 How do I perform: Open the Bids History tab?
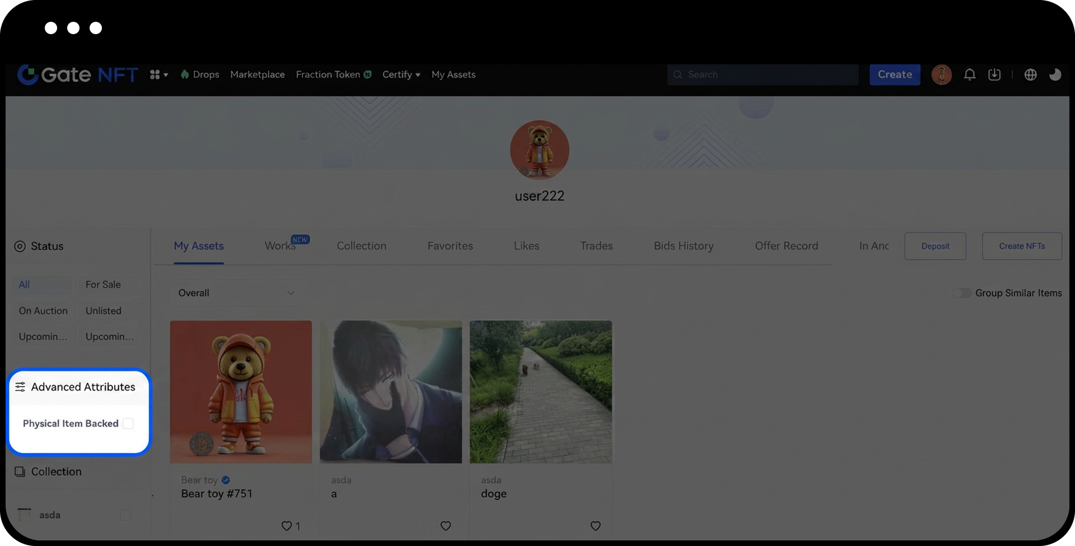(683, 246)
